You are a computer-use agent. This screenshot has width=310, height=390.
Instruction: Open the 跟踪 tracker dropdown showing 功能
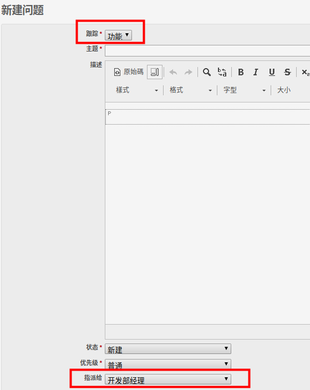[118, 35]
